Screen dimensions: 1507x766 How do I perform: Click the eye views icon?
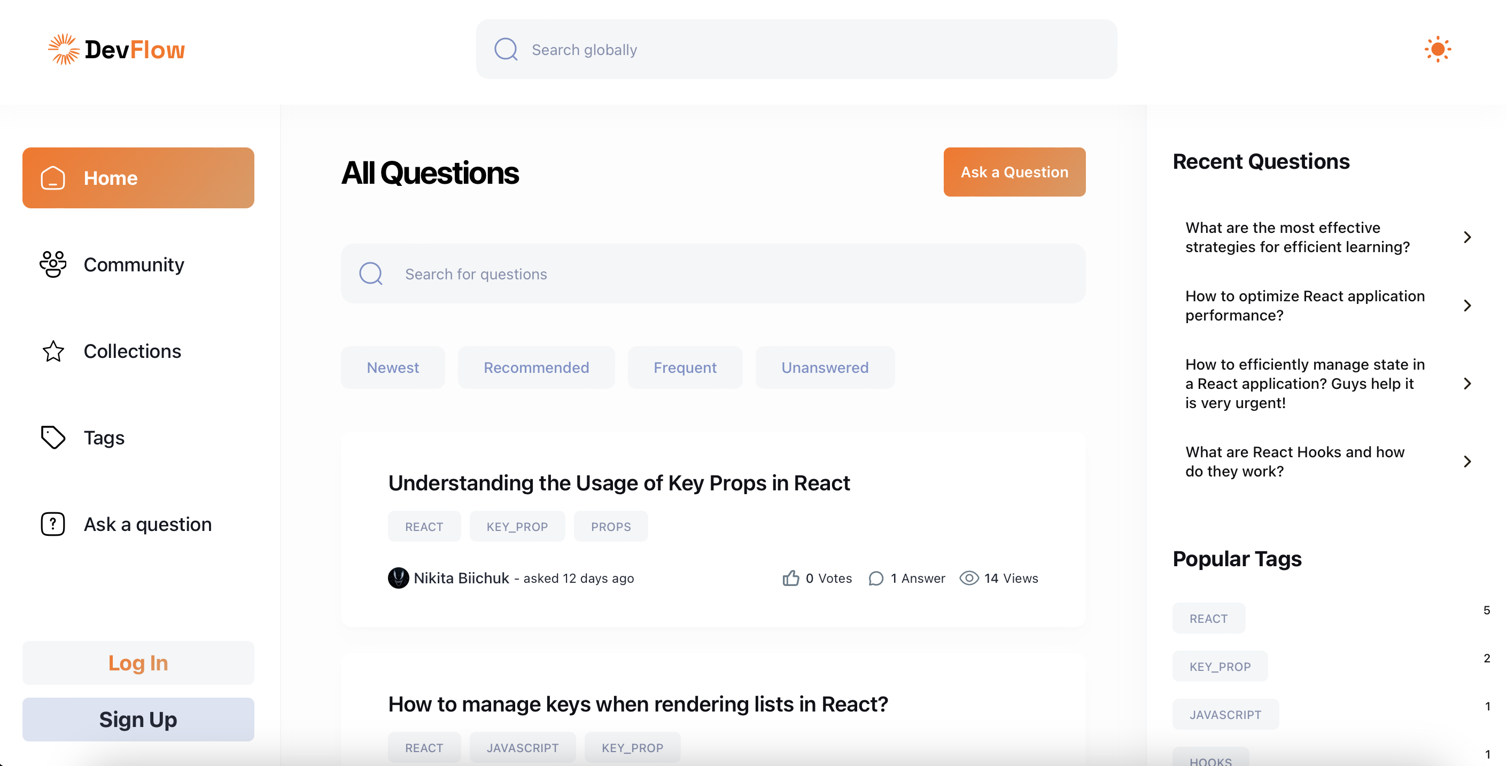(x=969, y=578)
